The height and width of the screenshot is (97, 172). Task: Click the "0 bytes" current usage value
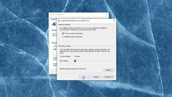pyautogui.click(x=77, y=56)
